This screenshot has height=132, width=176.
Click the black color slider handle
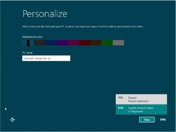[28, 43]
